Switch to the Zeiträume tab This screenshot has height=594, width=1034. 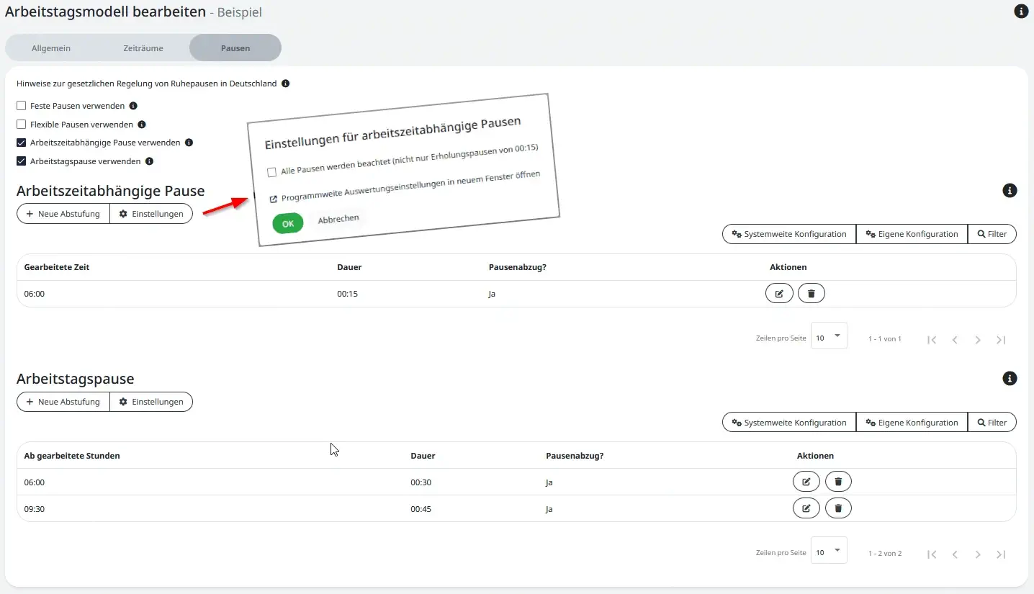click(143, 48)
